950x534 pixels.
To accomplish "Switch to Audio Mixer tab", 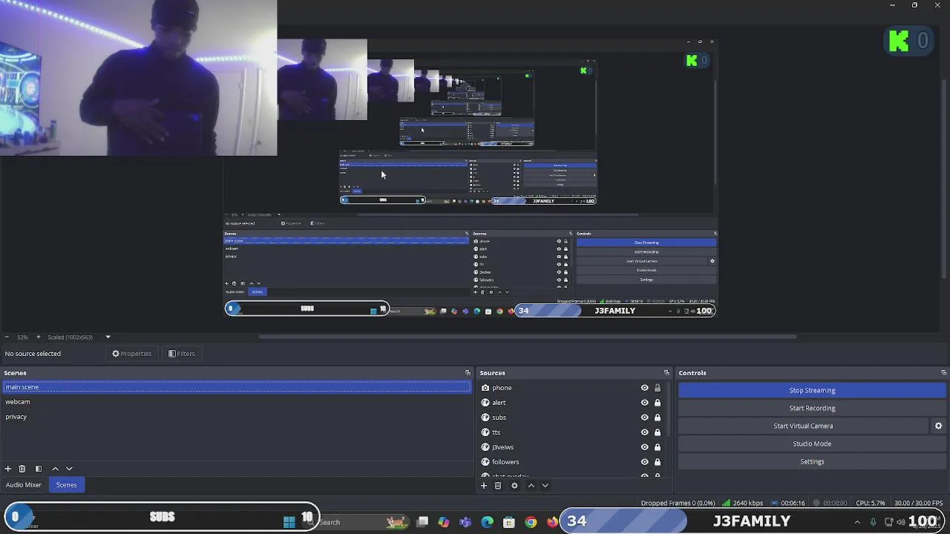I will pos(24,485).
